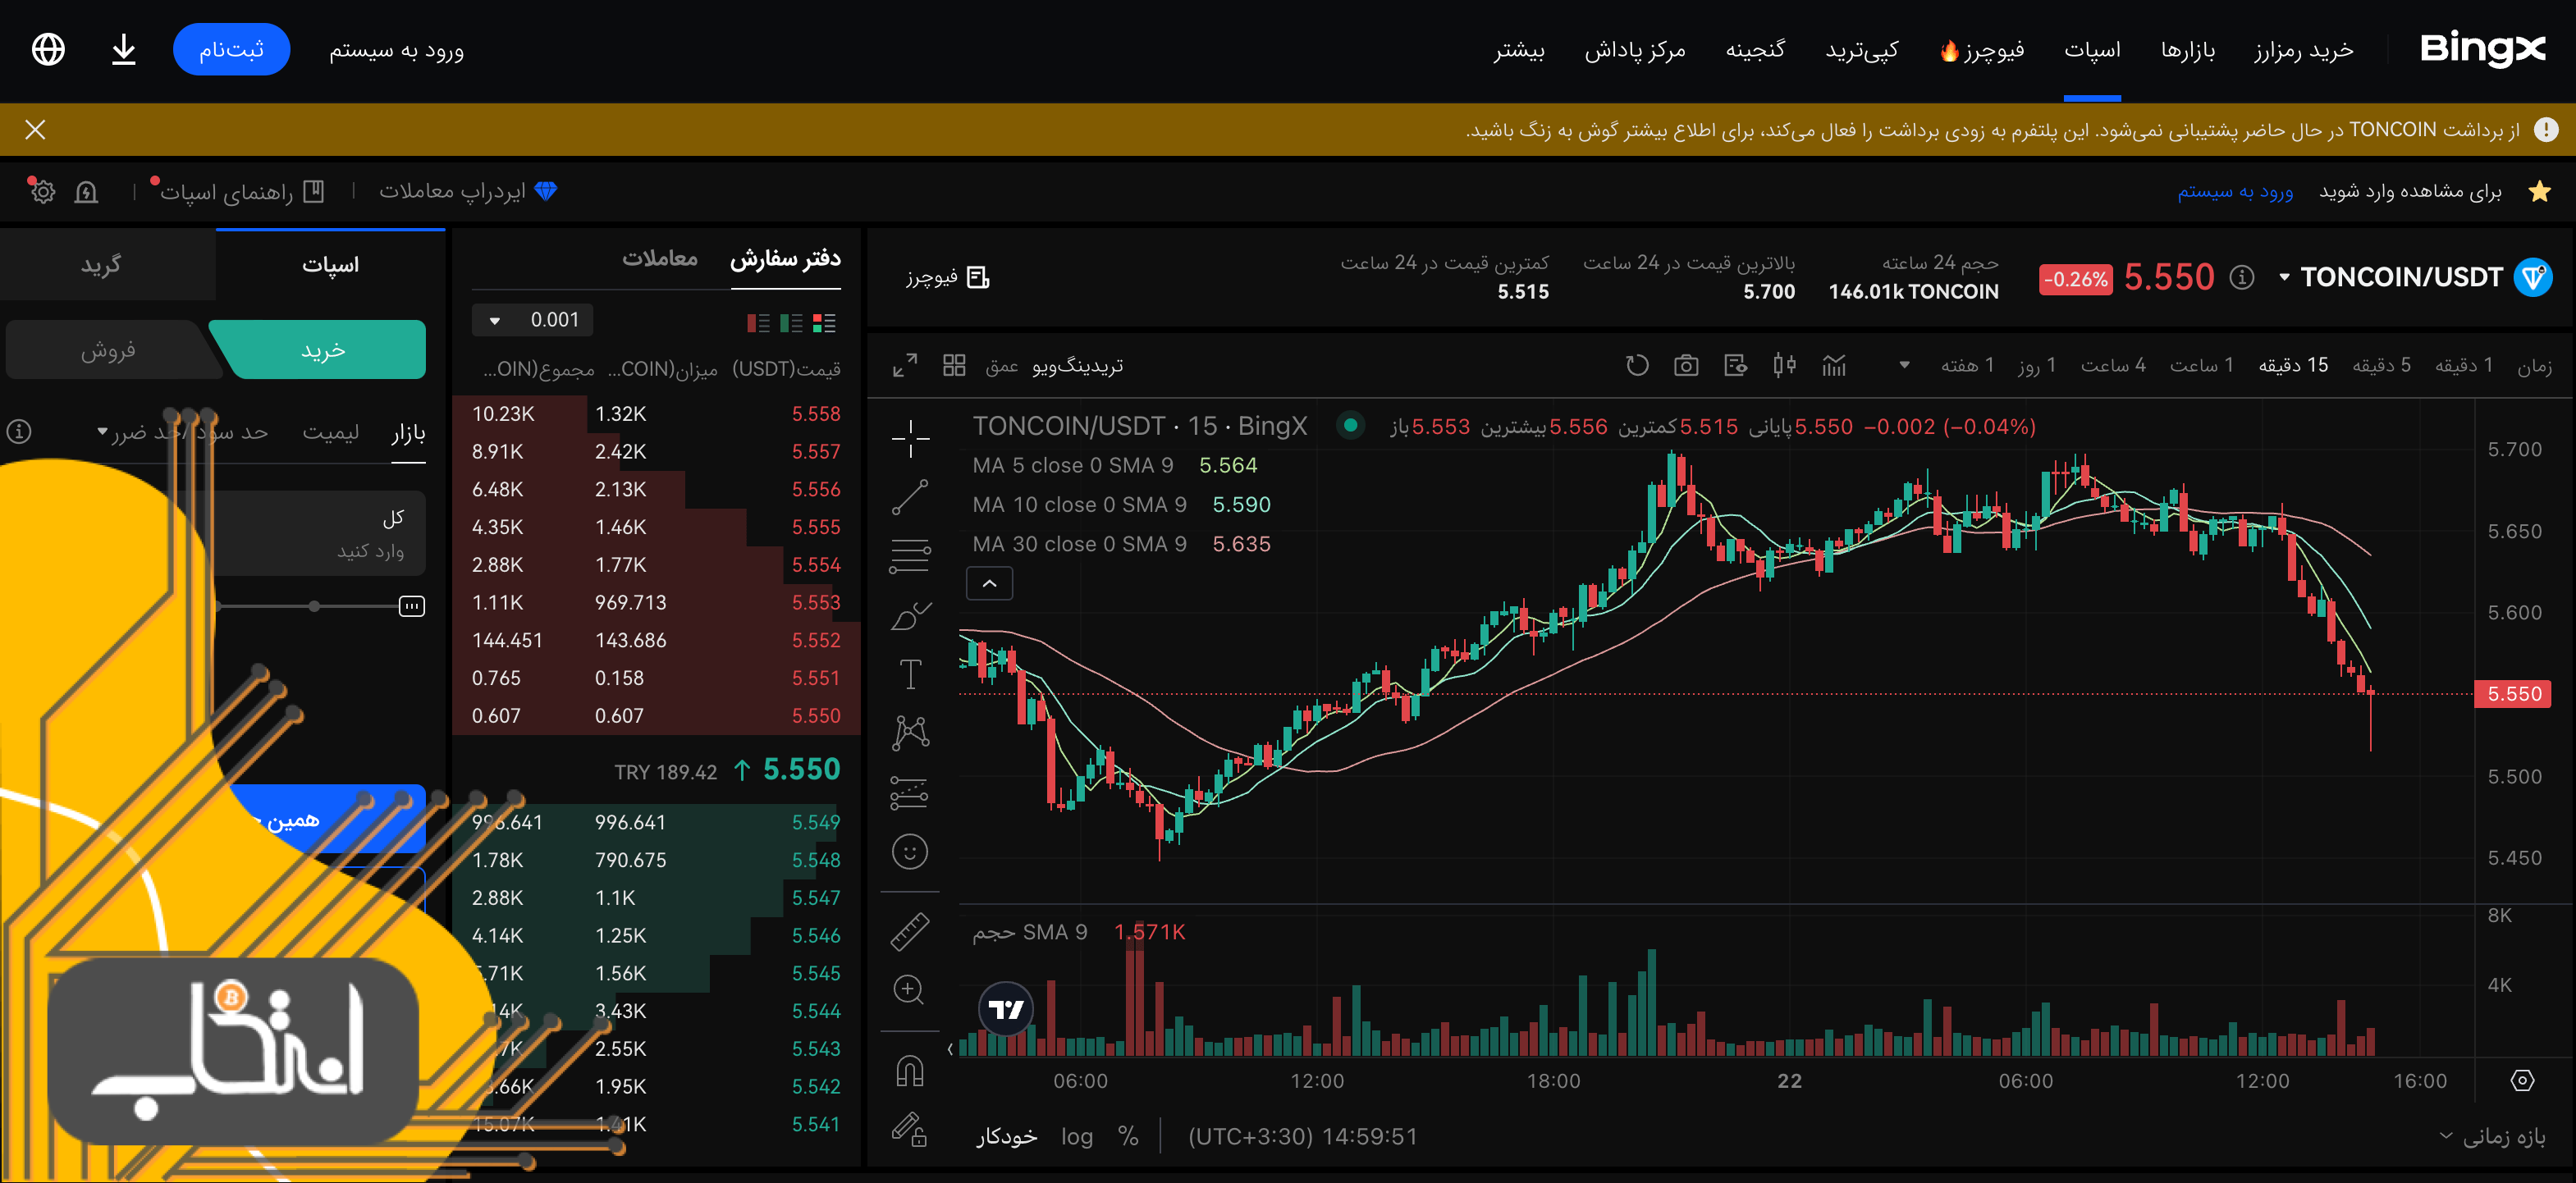Open the candlestick chart type icon

pyautogui.click(x=1785, y=365)
